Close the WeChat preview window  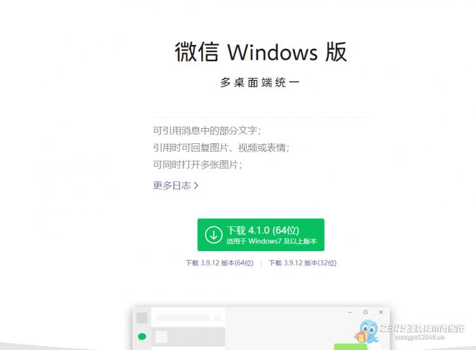(381, 312)
